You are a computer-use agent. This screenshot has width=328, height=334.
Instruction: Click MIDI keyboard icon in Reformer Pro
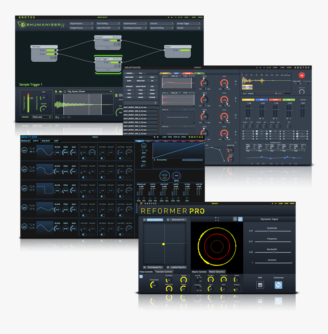[260, 285]
